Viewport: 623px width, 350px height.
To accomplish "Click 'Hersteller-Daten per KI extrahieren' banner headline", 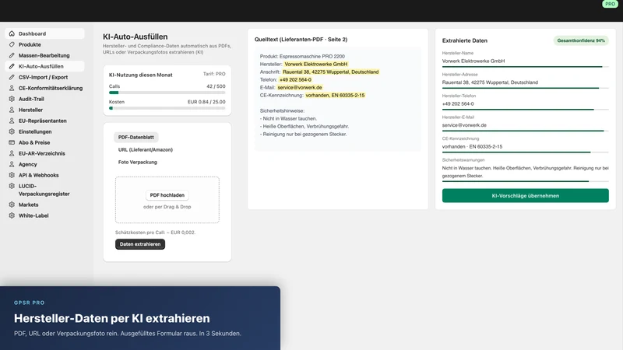I will pyautogui.click(x=112, y=318).
